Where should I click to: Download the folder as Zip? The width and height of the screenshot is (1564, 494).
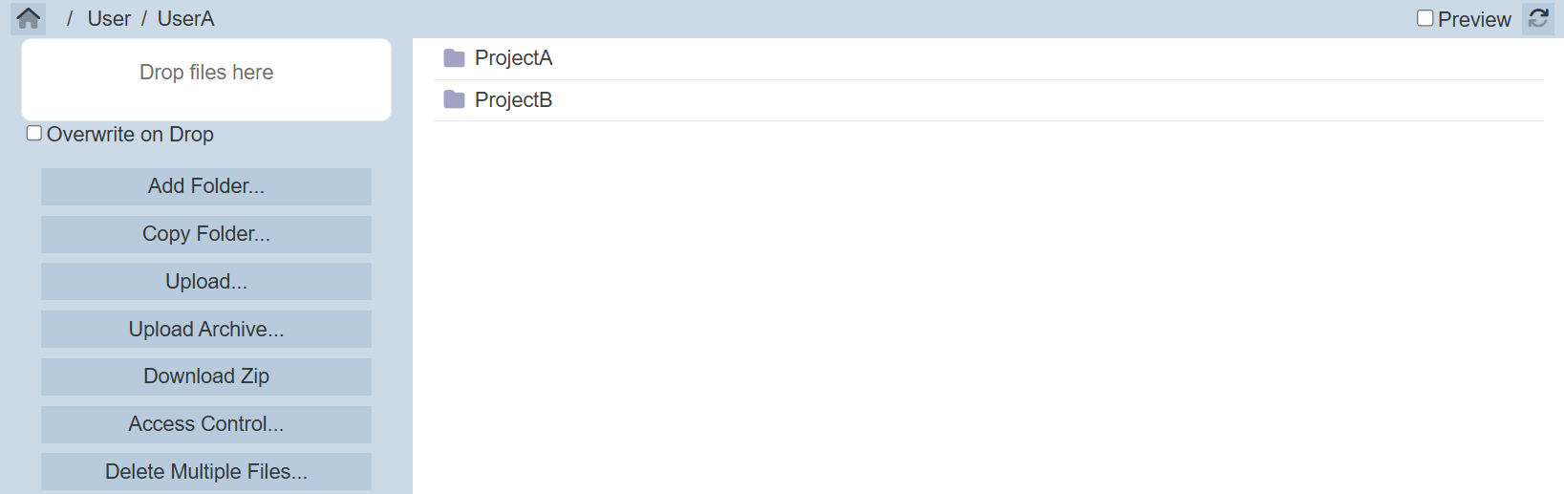[x=206, y=376]
